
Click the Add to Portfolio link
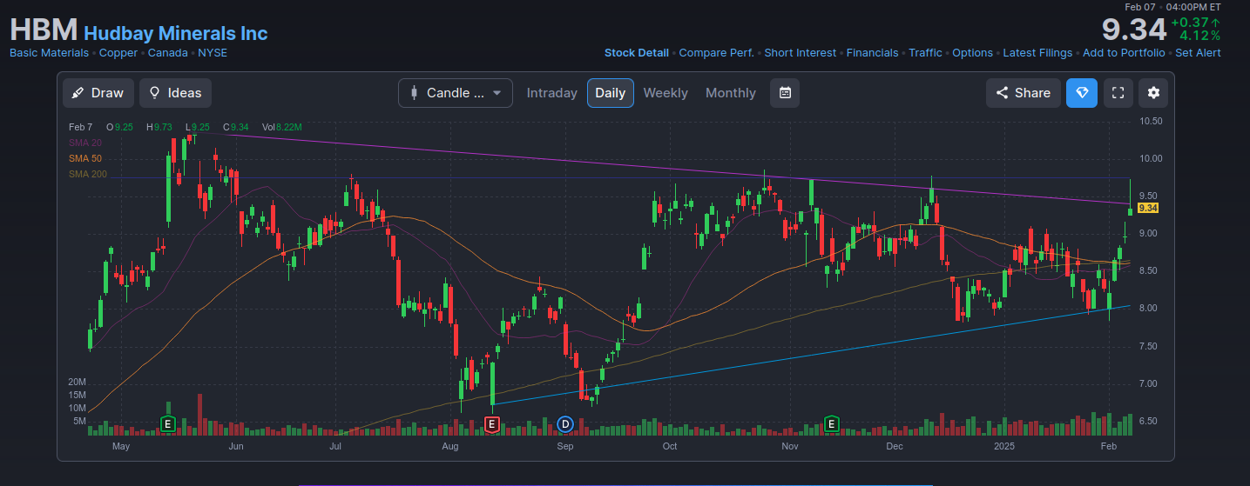pos(1123,53)
